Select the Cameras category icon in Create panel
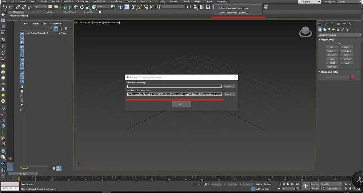Screen dimensions: 363x193 333,30
